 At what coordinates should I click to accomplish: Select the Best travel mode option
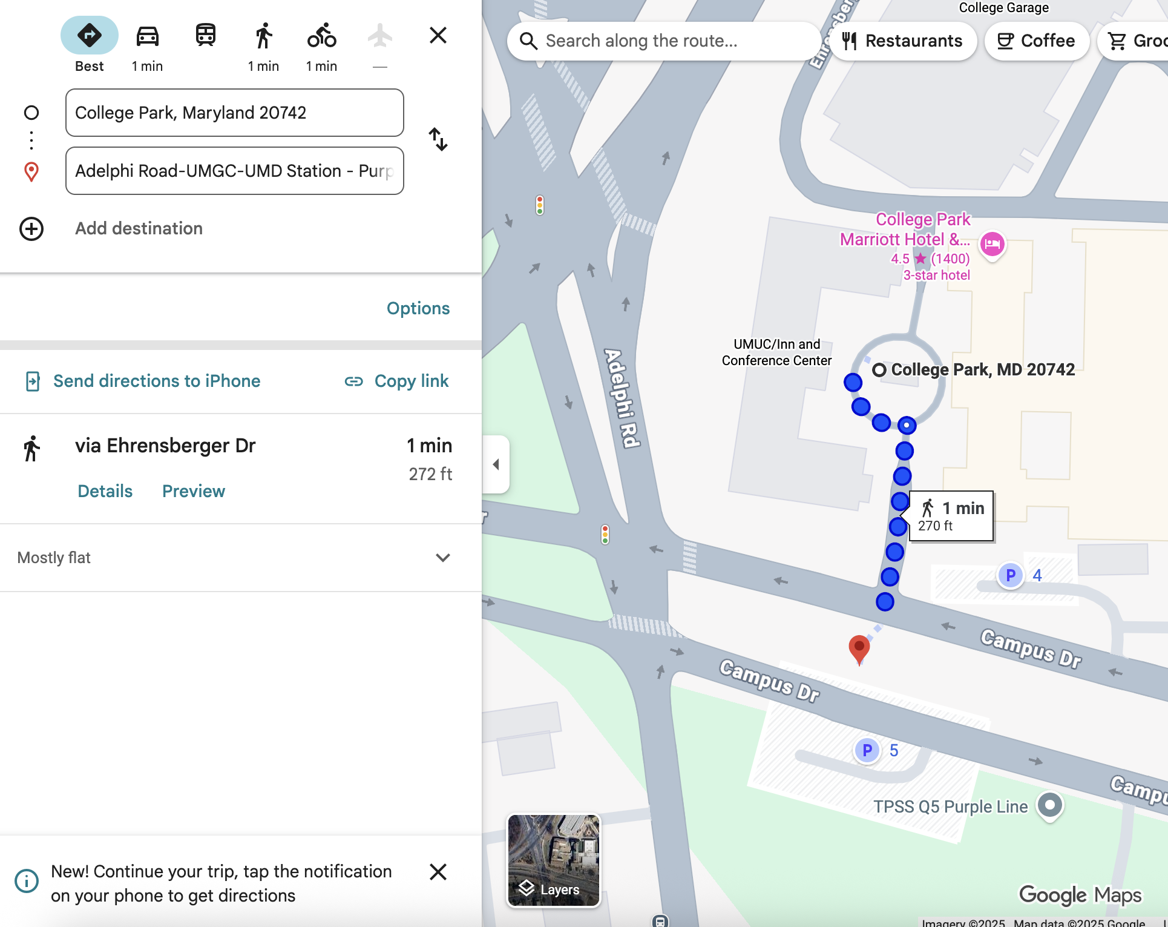point(90,36)
